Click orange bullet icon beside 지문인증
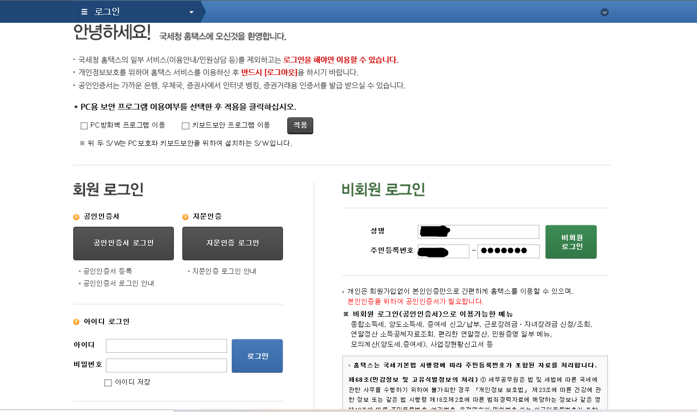Viewport: 697px width, 412px height. 185,217
